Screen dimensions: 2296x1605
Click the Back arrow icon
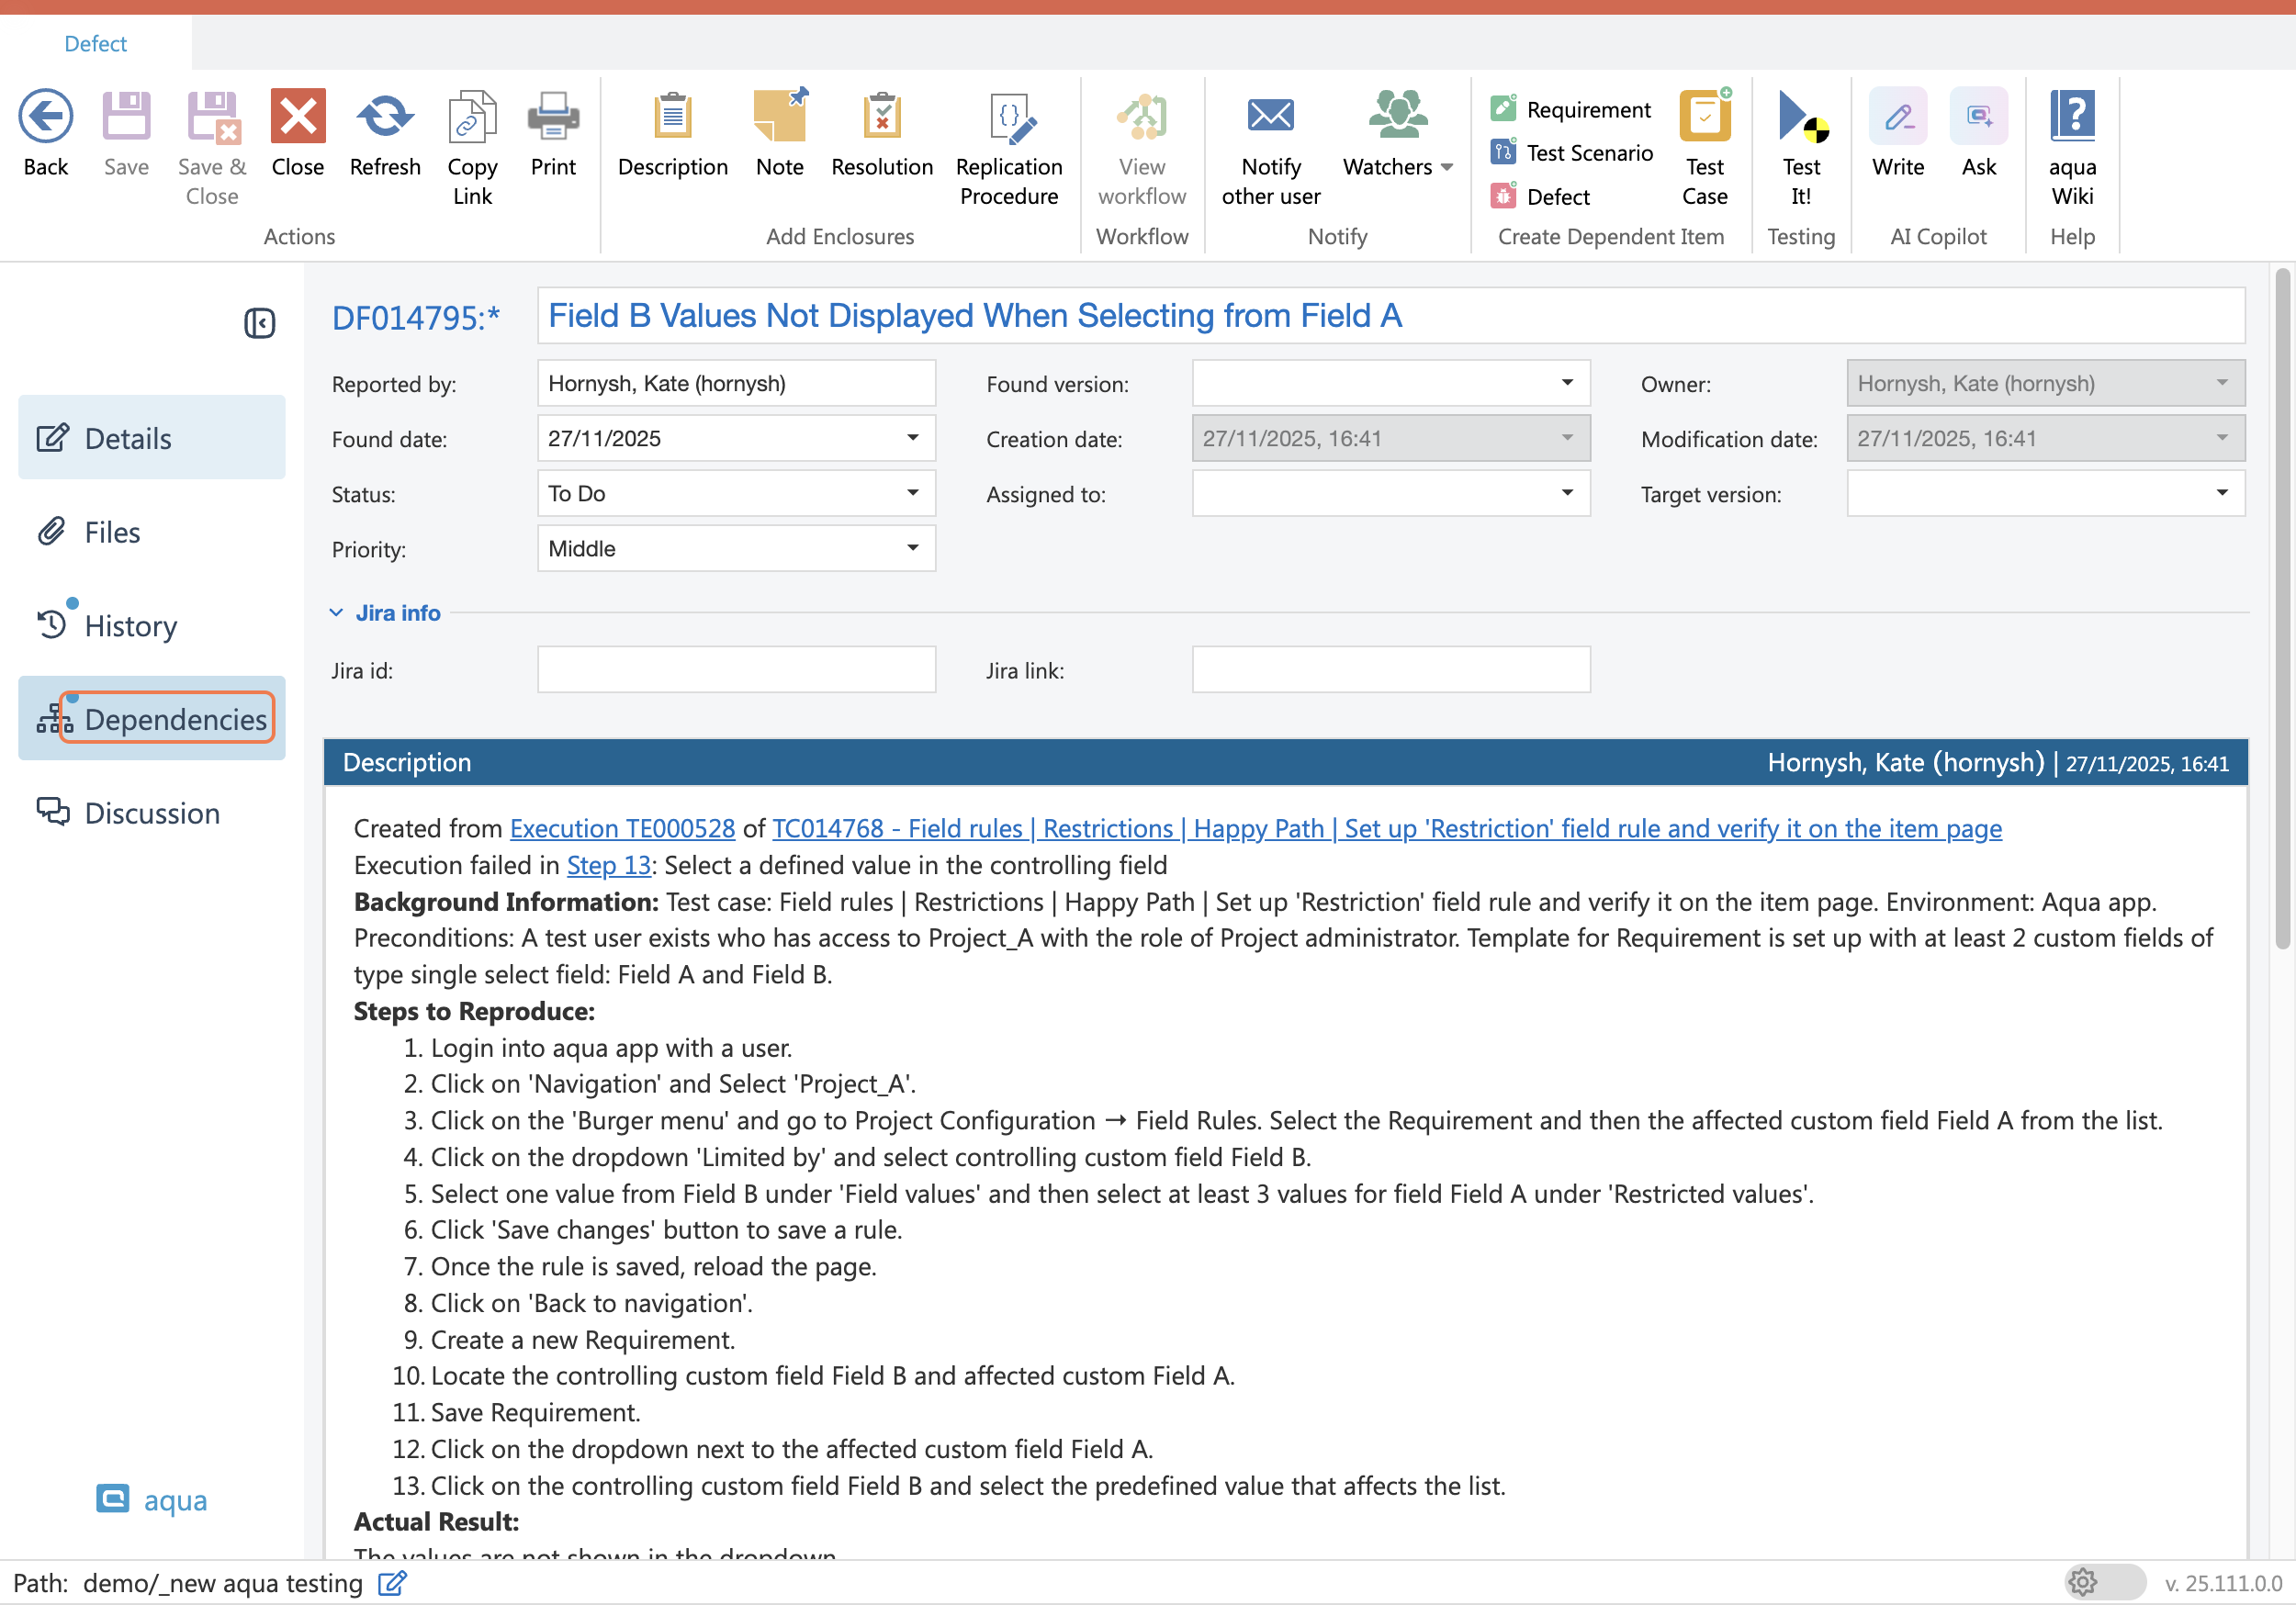pos(46,116)
